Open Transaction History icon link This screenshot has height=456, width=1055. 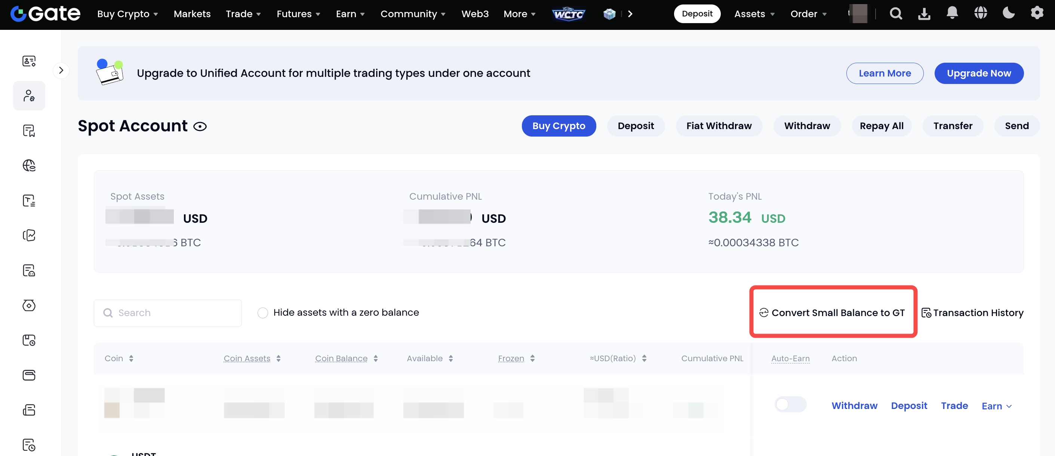tap(972, 313)
